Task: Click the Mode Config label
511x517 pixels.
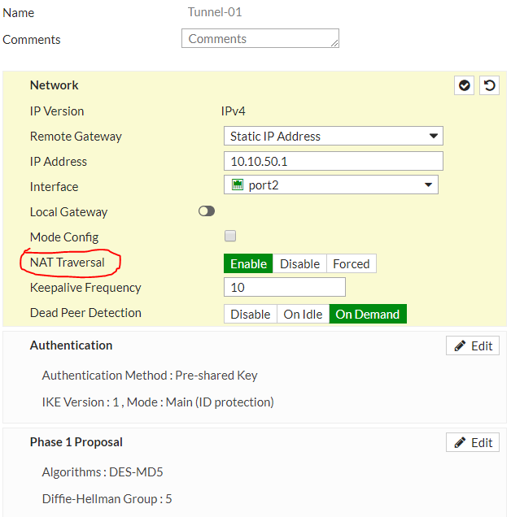Action: pyautogui.click(x=64, y=237)
